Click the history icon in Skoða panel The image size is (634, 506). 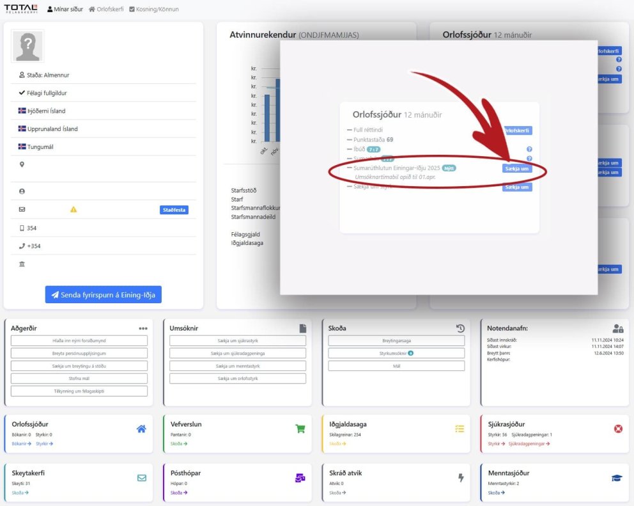point(460,328)
